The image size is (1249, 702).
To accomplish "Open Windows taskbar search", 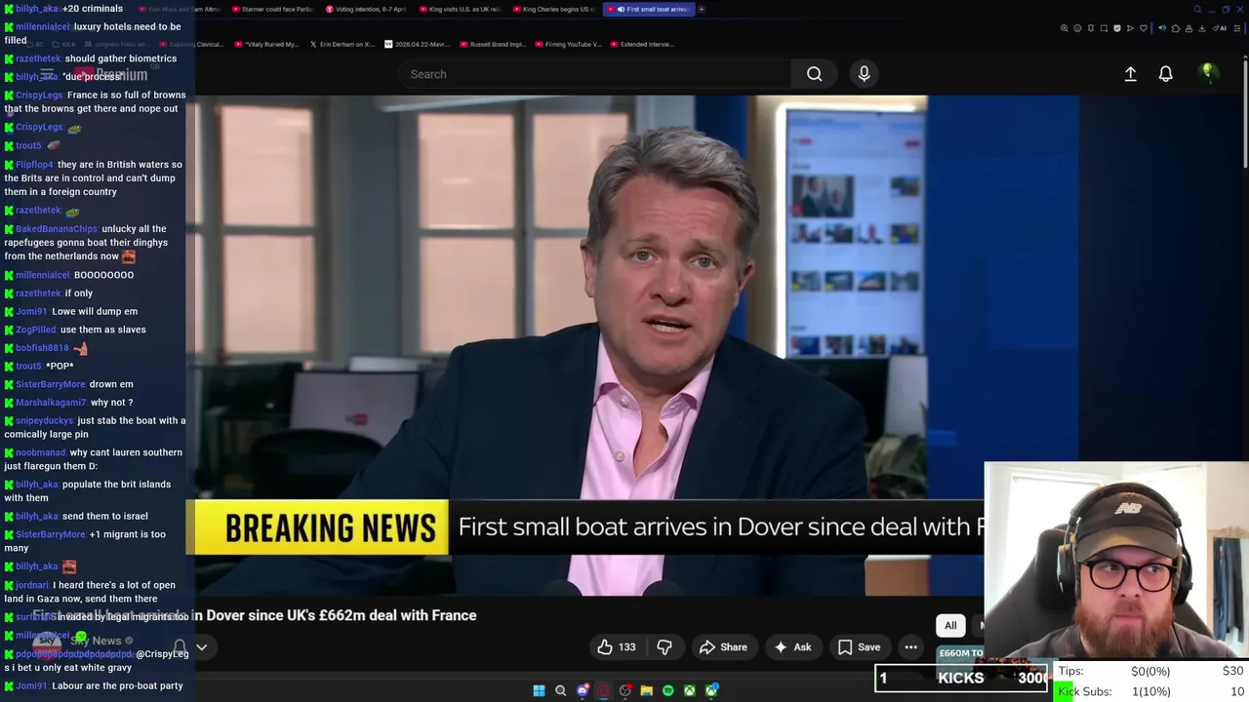I will [560, 690].
